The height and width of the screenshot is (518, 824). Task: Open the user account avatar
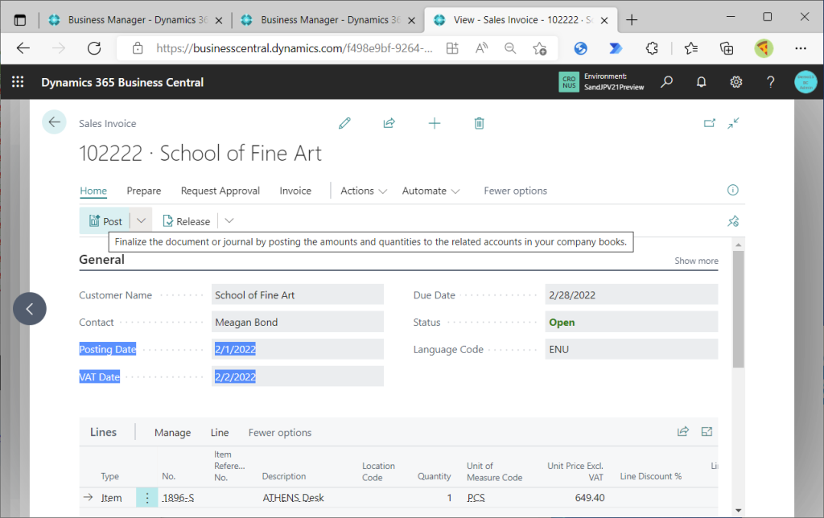805,82
